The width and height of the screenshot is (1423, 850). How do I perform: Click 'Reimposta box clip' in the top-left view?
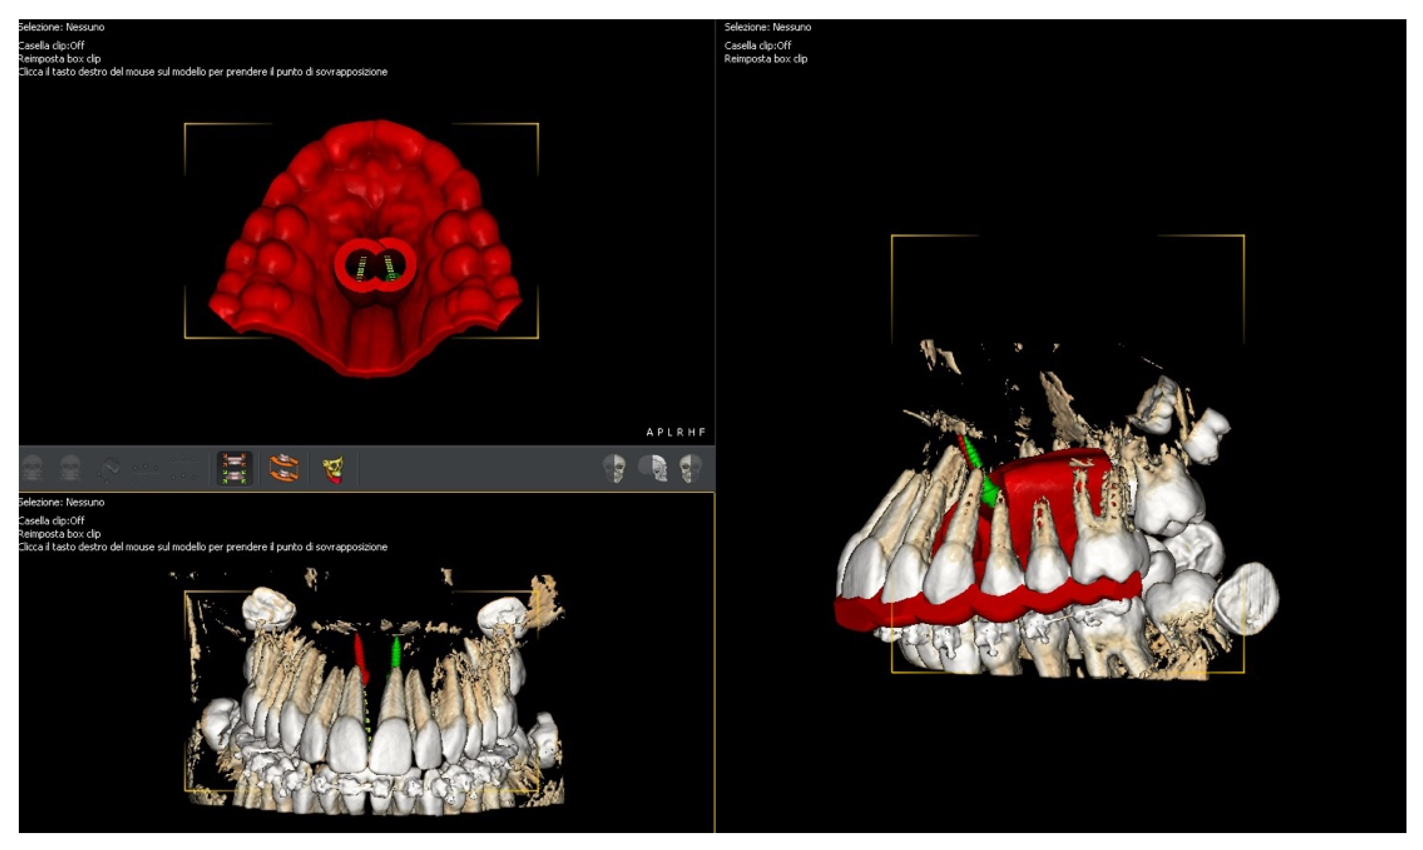pos(60,58)
